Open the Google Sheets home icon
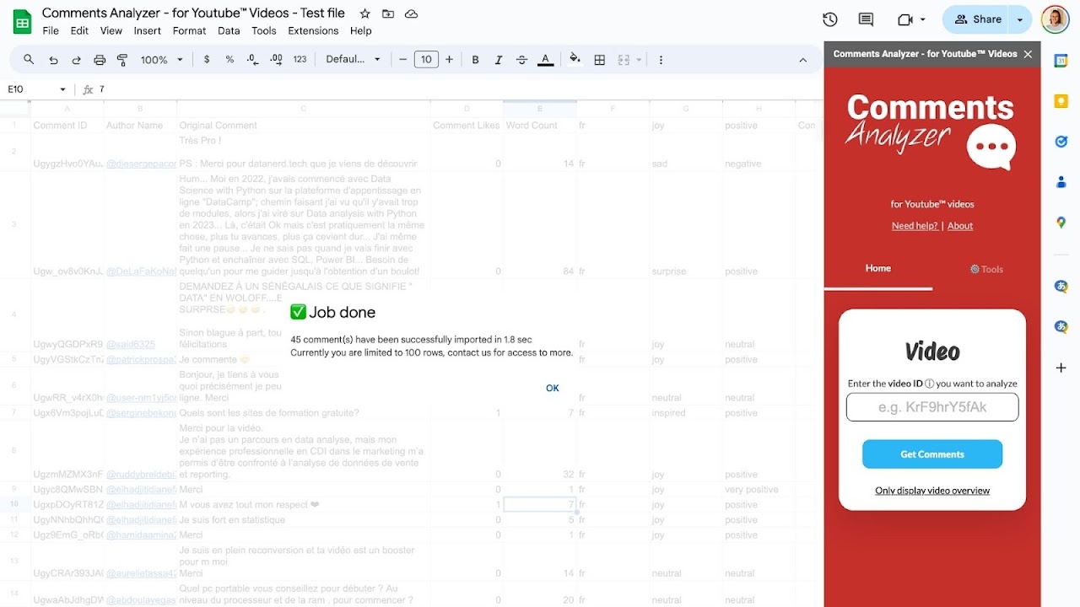1080x607 pixels. tap(22, 22)
